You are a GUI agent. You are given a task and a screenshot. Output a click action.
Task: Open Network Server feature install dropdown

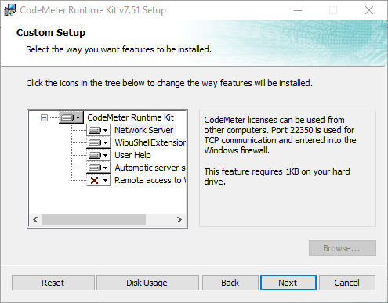click(99, 130)
